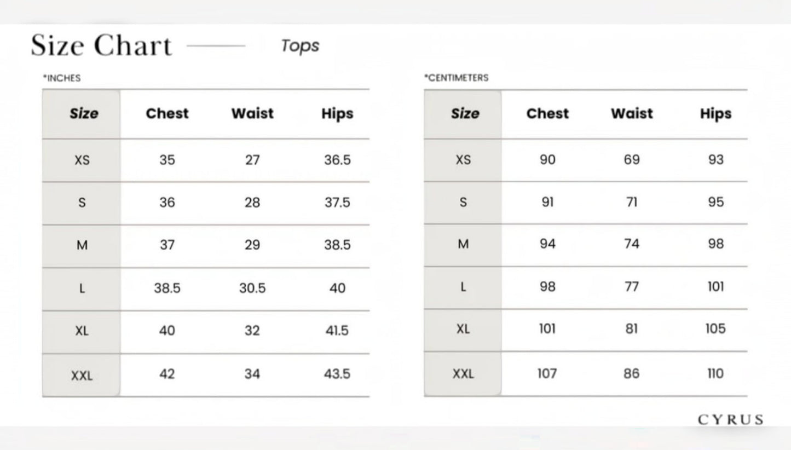This screenshot has width=791, height=450.
Task: Click the 110 hips value in centimeters
Action: (715, 374)
